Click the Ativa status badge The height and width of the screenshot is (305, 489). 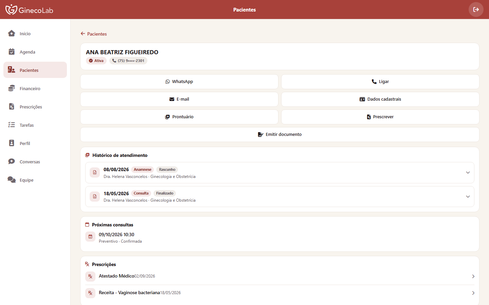96,61
